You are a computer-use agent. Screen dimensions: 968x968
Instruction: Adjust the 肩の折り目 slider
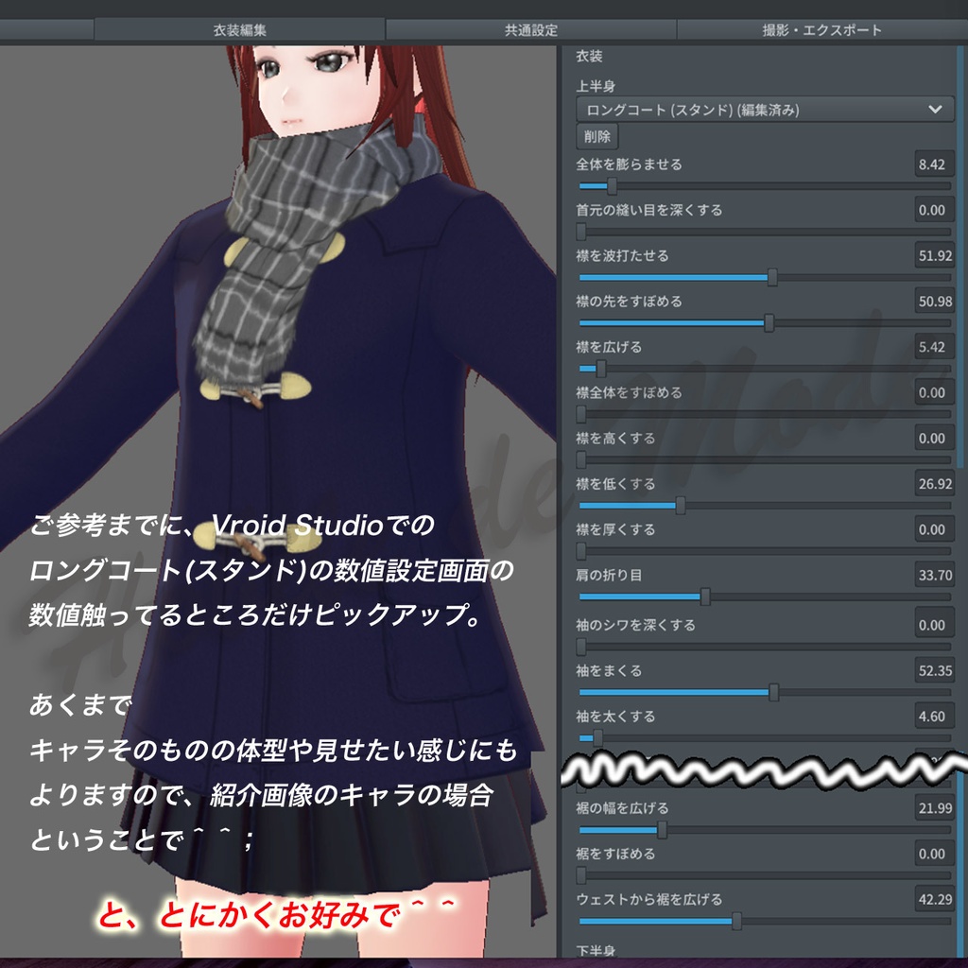pyautogui.click(x=704, y=596)
